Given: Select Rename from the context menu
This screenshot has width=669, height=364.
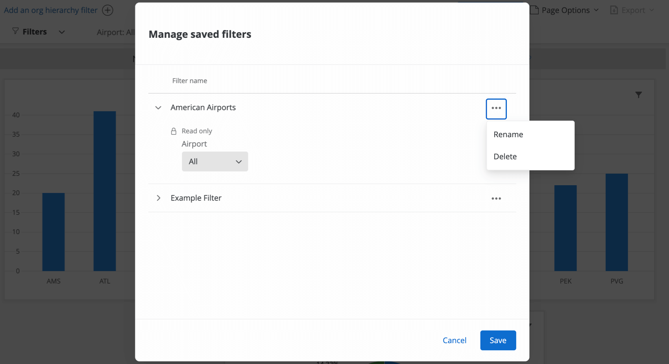Looking at the screenshot, I should (508, 134).
